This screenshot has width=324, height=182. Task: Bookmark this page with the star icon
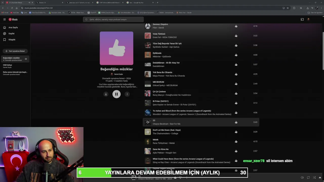[288, 8]
